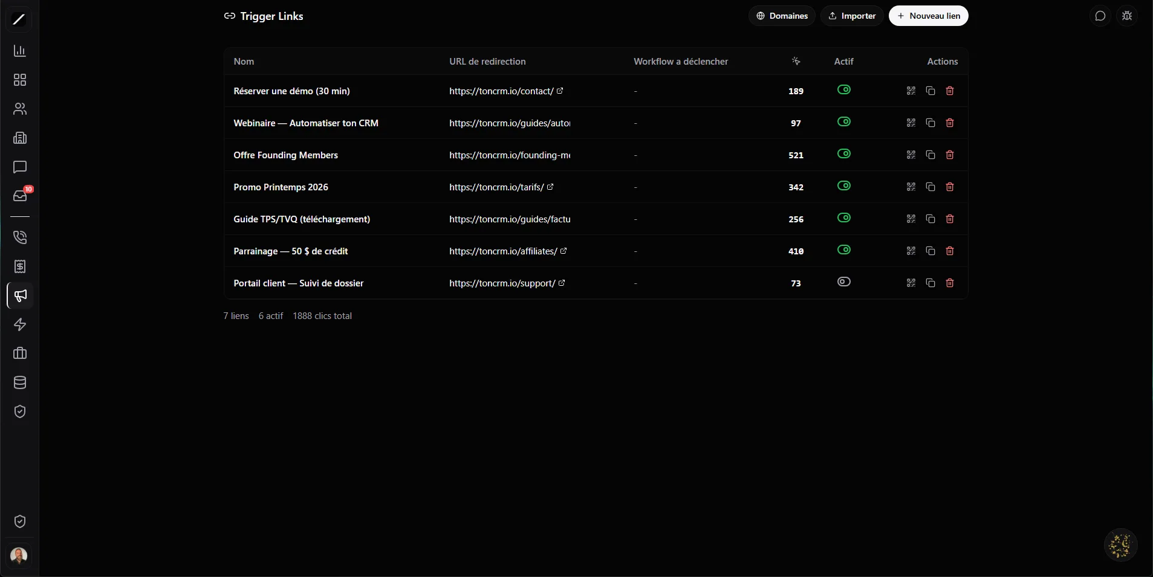Open the analytics bar chart sidebar icon
The height and width of the screenshot is (577, 1153).
tap(20, 51)
